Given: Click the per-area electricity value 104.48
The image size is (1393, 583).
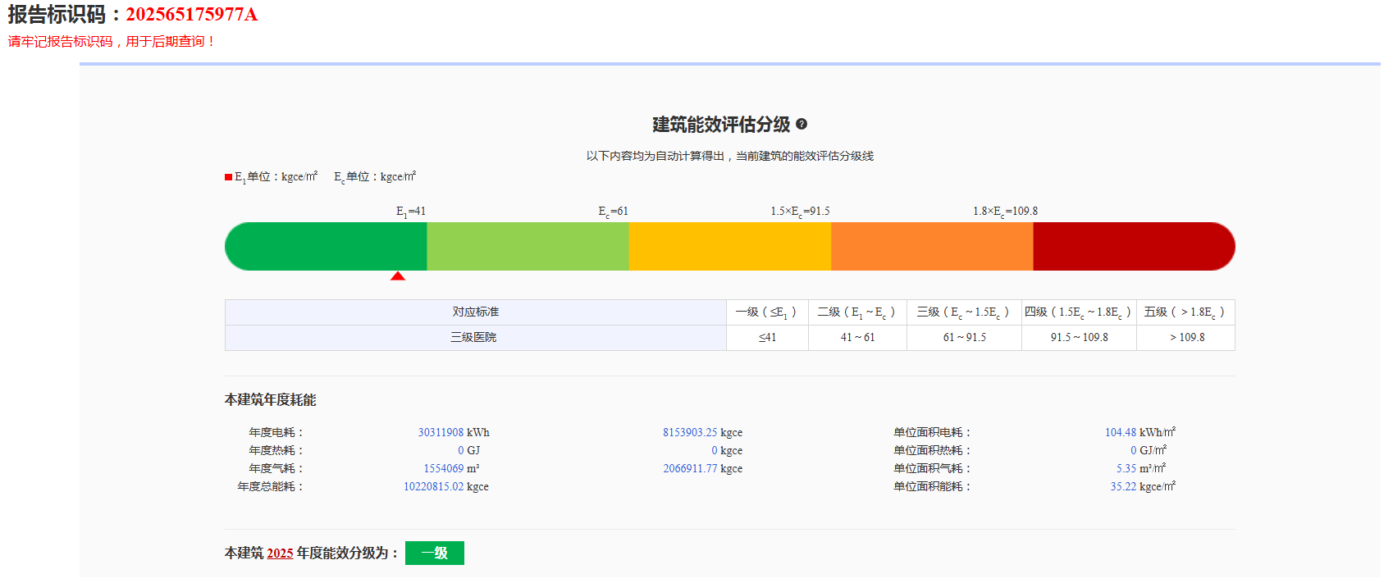Looking at the screenshot, I should pos(1121,432).
